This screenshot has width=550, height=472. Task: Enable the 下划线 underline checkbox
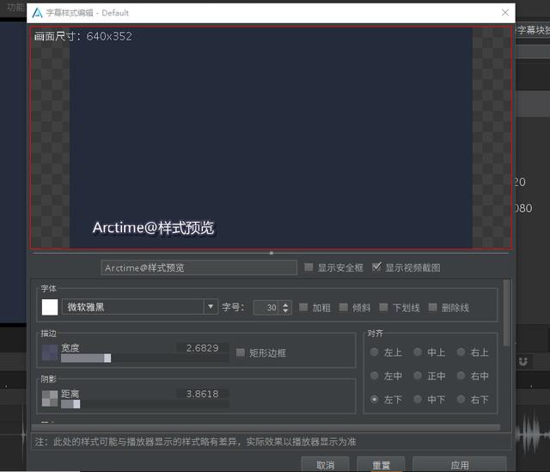383,308
